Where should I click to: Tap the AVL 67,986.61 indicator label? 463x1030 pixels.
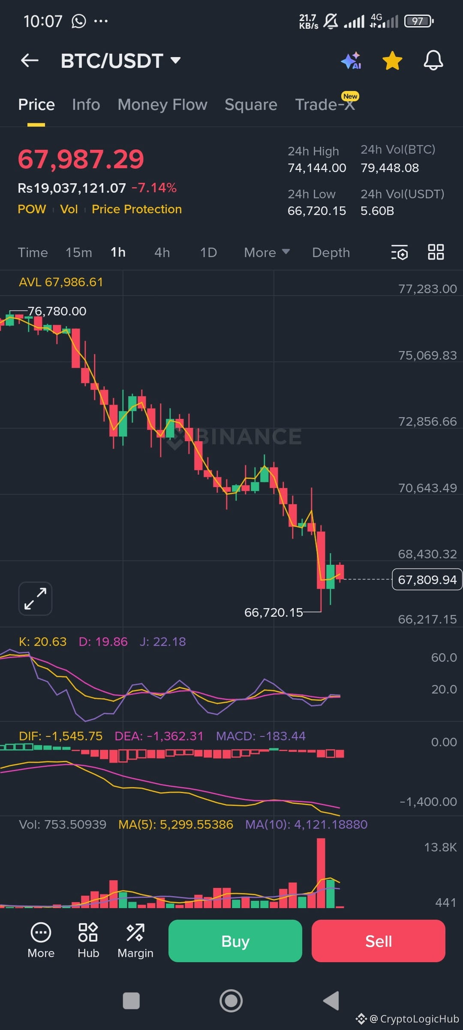[61, 282]
